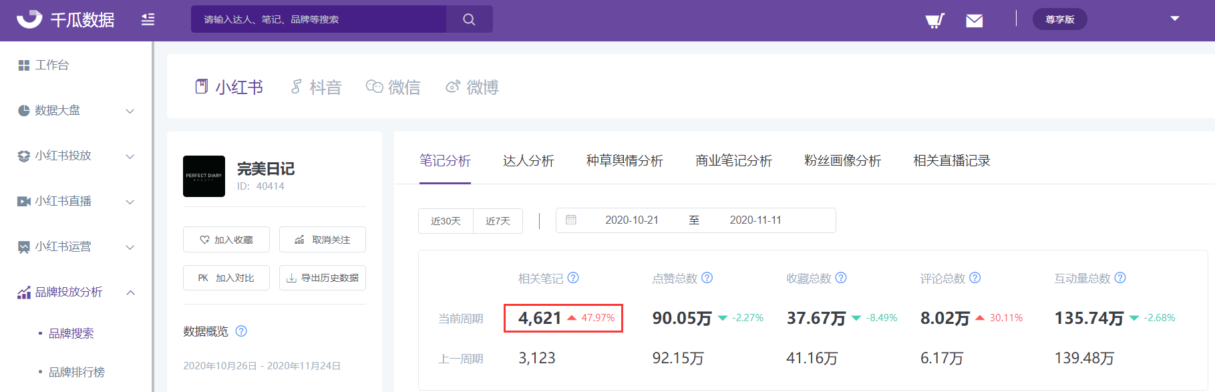Click the 取消关注 button

point(323,240)
